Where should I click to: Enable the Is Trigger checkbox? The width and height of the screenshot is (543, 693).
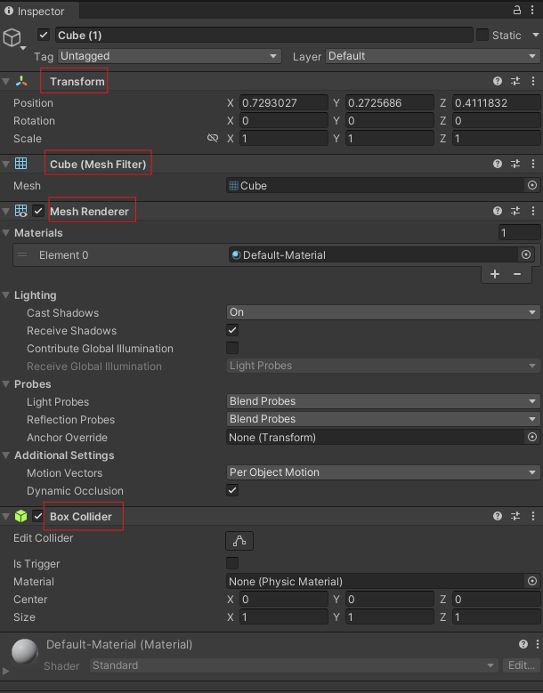[x=232, y=563]
